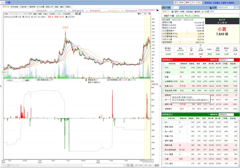Viewport: 240px width, 168px height.
Task: Click the 5MA legend color line
Action: point(34,11)
